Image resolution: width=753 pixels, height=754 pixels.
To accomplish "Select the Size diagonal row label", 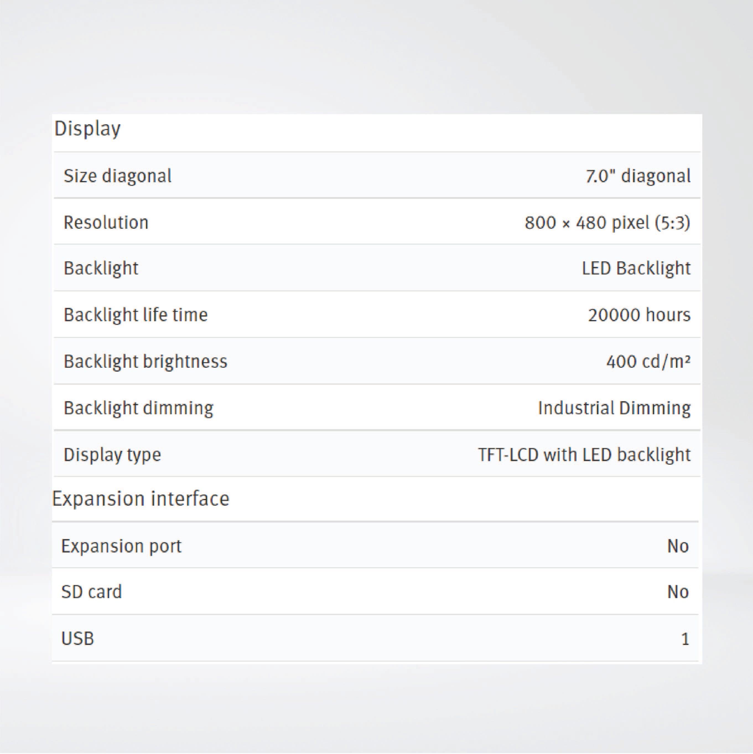I will [x=117, y=176].
